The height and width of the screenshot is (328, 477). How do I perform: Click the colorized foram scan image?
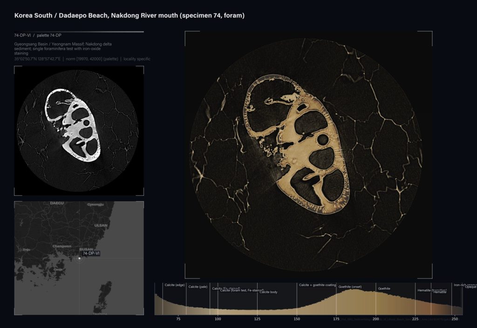click(308, 155)
